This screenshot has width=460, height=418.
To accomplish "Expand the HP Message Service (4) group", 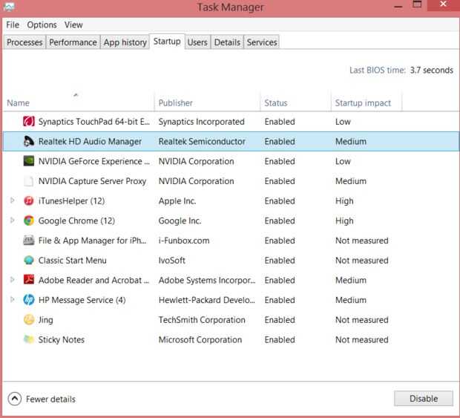I will tap(13, 299).
